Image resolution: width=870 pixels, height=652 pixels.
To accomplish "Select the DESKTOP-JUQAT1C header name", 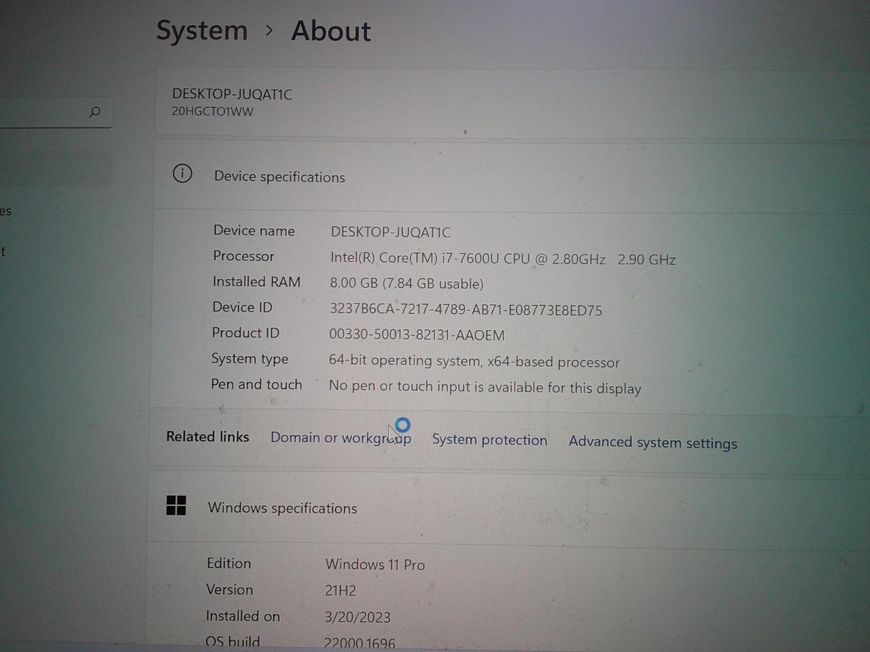I will tap(232, 94).
